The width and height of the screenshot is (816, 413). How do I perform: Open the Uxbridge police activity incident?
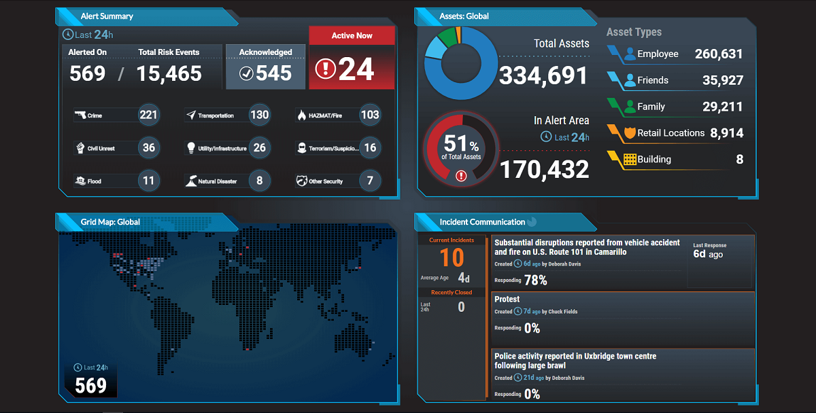pos(575,361)
